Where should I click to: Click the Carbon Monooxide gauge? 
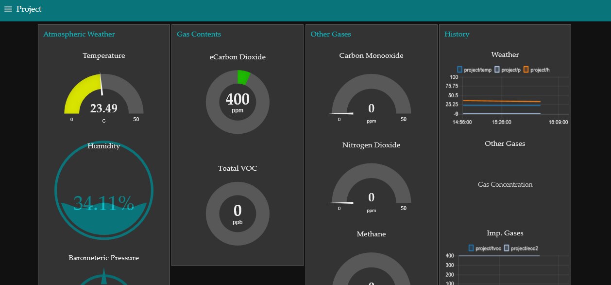372,97
